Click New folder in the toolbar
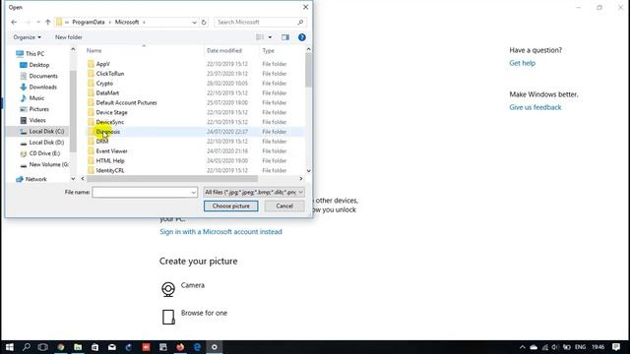The width and height of the screenshot is (630, 354). [69, 37]
